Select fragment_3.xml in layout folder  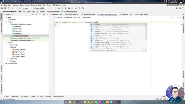point(19,57)
